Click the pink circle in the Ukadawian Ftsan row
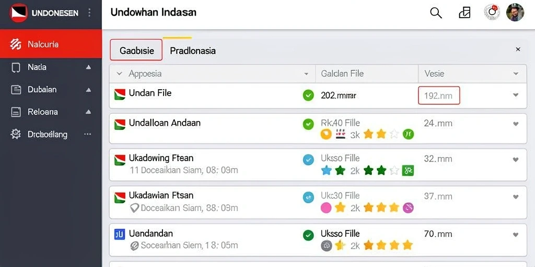 coord(326,208)
